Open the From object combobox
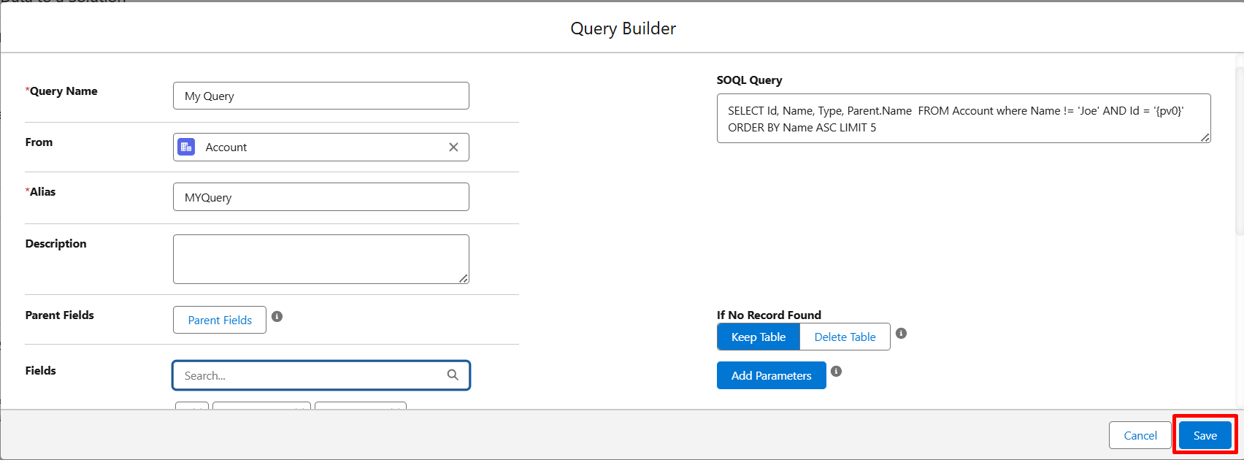Image resolution: width=1244 pixels, height=460 pixels. [x=321, y=147]
